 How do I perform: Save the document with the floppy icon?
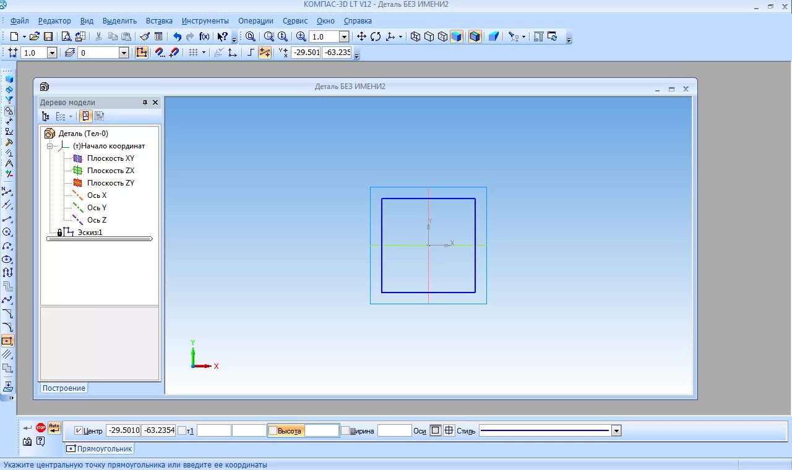[x=48, y=36]
